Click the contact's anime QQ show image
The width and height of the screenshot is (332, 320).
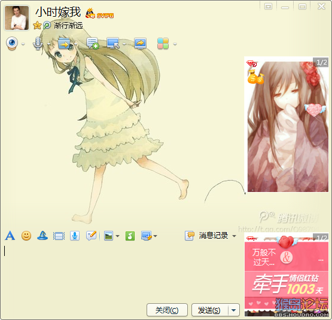tap(288, 127)
